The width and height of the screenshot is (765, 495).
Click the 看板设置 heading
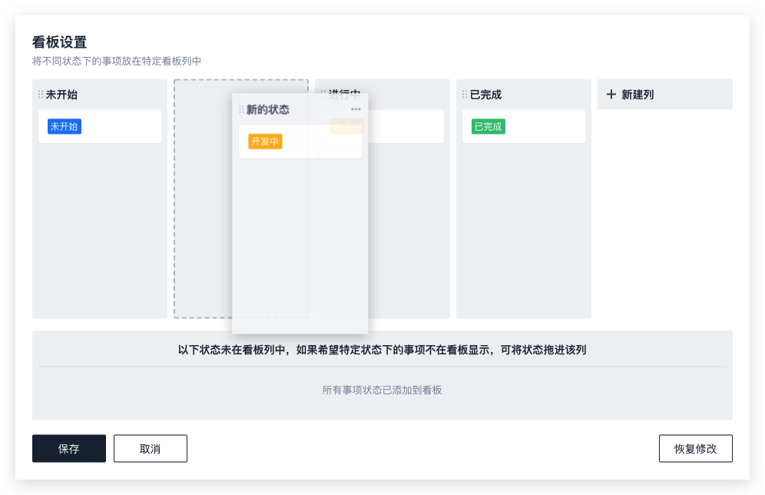[59, 42]
